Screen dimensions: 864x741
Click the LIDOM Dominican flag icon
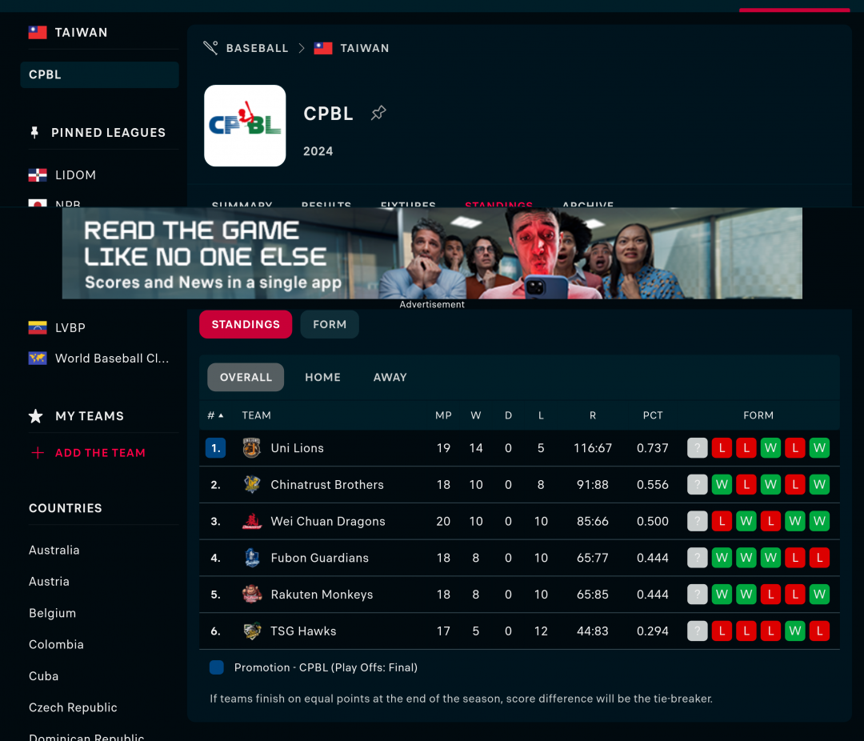38,174
